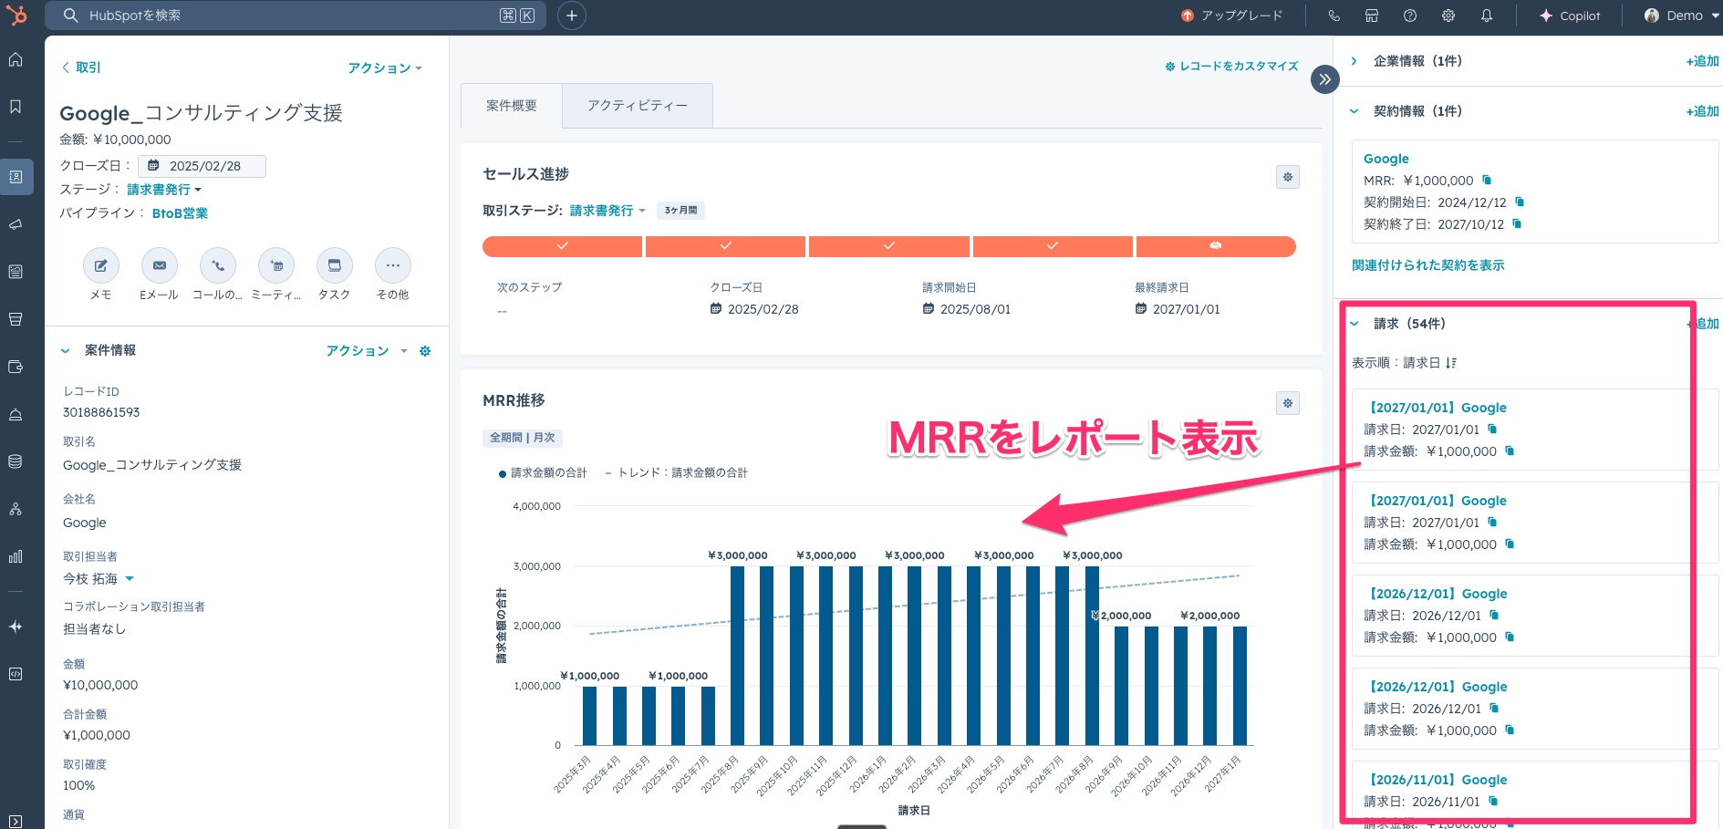Click the 関連付けられた契約を表示 link

tap(1427, 264)
